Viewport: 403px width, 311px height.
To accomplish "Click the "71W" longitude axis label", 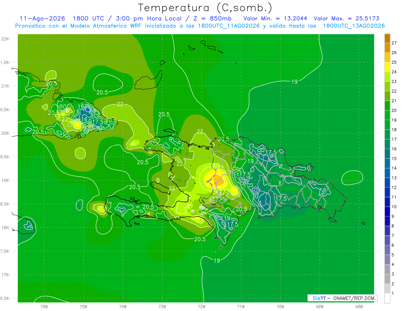I will tap(241, 307).
